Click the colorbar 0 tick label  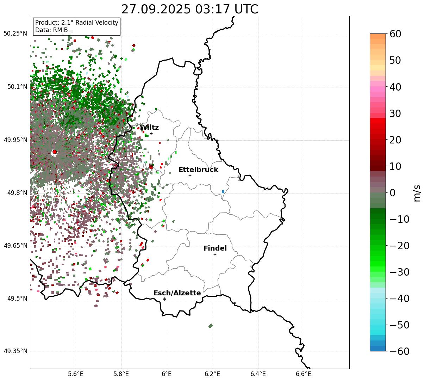(393, 193)
